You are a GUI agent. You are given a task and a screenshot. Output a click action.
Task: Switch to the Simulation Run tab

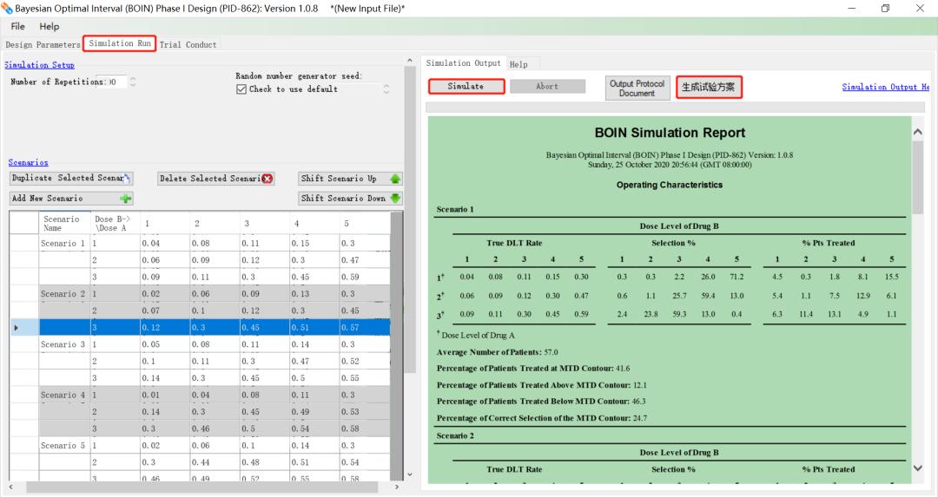click(120, 43)
